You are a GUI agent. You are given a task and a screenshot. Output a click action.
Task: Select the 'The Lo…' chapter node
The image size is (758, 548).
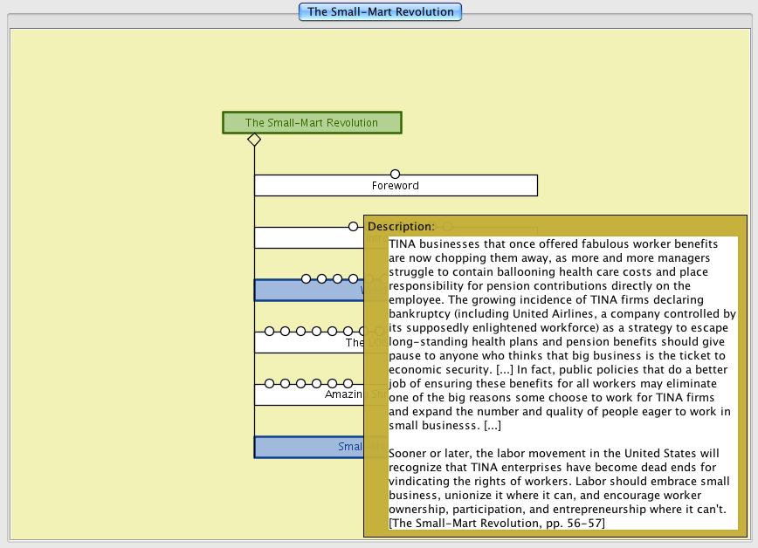307,343
